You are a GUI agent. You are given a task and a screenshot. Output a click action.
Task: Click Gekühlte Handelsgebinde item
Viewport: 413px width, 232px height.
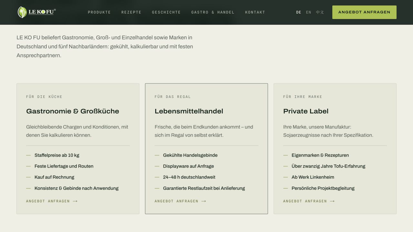pos(190,155)
